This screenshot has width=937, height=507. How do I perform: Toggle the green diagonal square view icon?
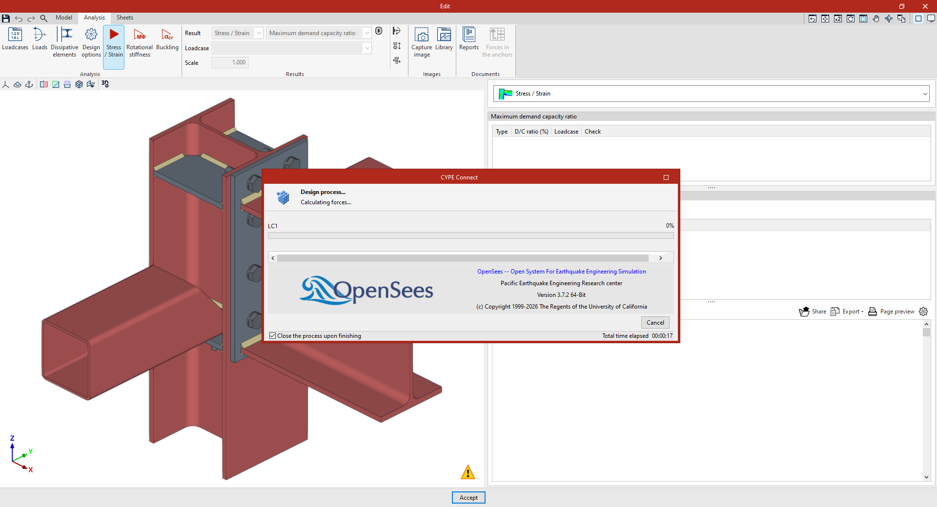point(56,84)
